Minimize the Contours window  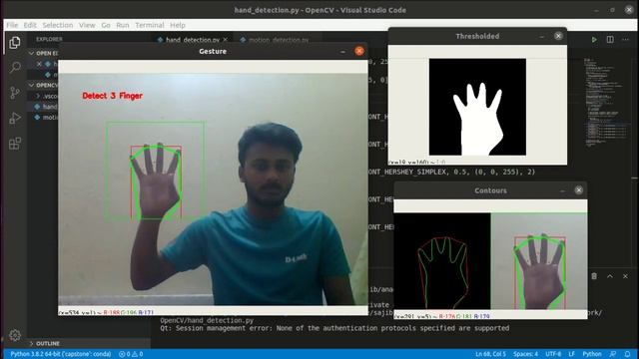562,190
